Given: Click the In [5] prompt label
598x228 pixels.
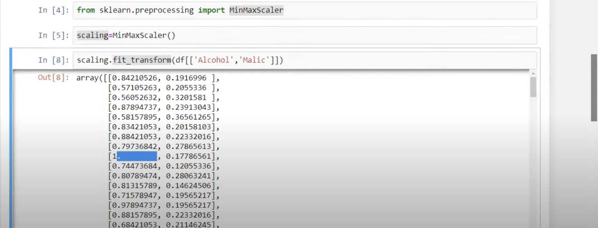Looking at the screenshot, I should pos(53,35).
